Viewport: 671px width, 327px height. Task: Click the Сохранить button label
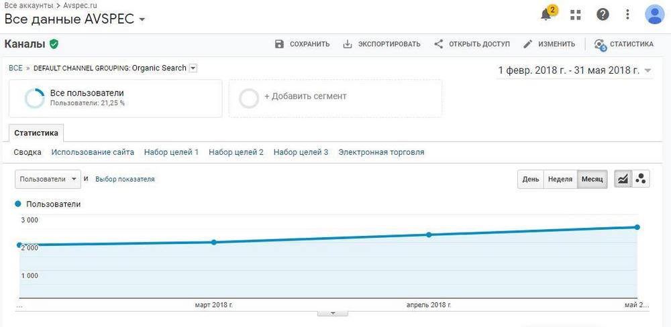[x=310, y=44]
